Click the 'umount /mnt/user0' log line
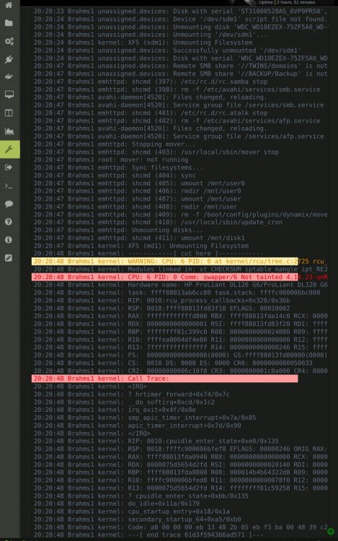The image size is (338, 541). point(139,183)
